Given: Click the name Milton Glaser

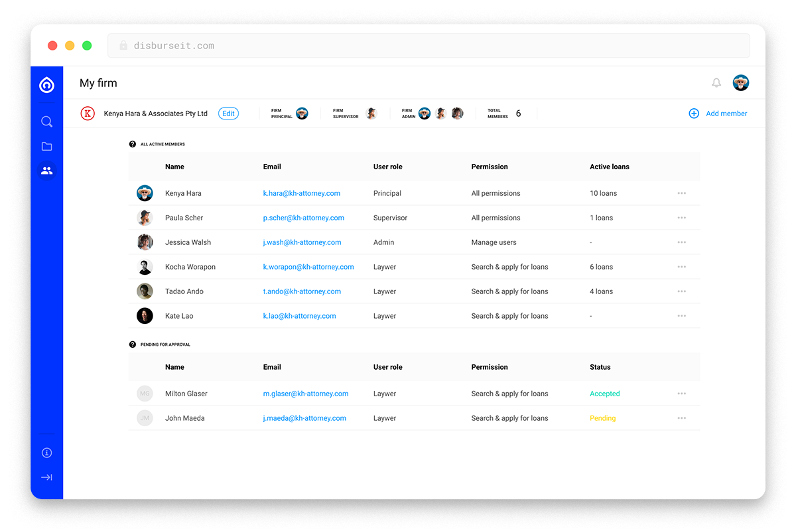Looking at the screenshot, I should pos(186,394).
